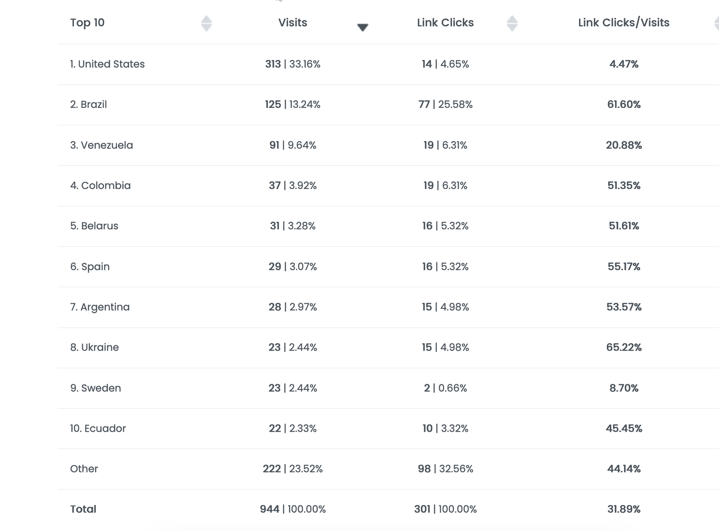
Task: Click the Link Clicks column header
Action: click(445, 23)
